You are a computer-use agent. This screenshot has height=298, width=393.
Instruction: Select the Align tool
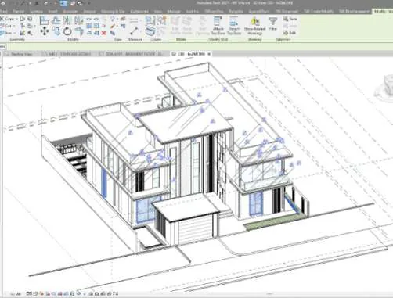(x=45, y=20)
